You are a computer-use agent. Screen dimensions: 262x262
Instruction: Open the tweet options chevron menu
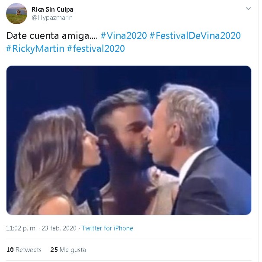pyautogui.click(x=248, y=9)
